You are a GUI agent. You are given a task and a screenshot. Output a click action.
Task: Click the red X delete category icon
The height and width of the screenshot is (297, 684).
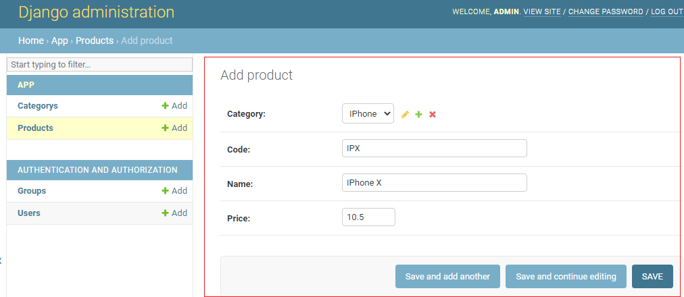tap(433, 115)
